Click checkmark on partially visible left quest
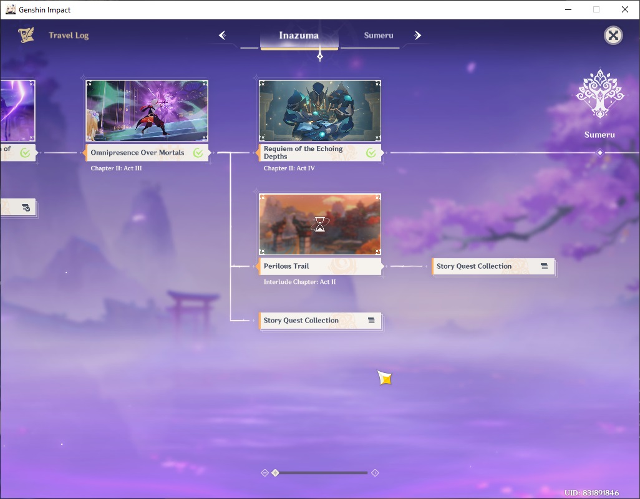The image size is (640, 499). click(26, 153)
